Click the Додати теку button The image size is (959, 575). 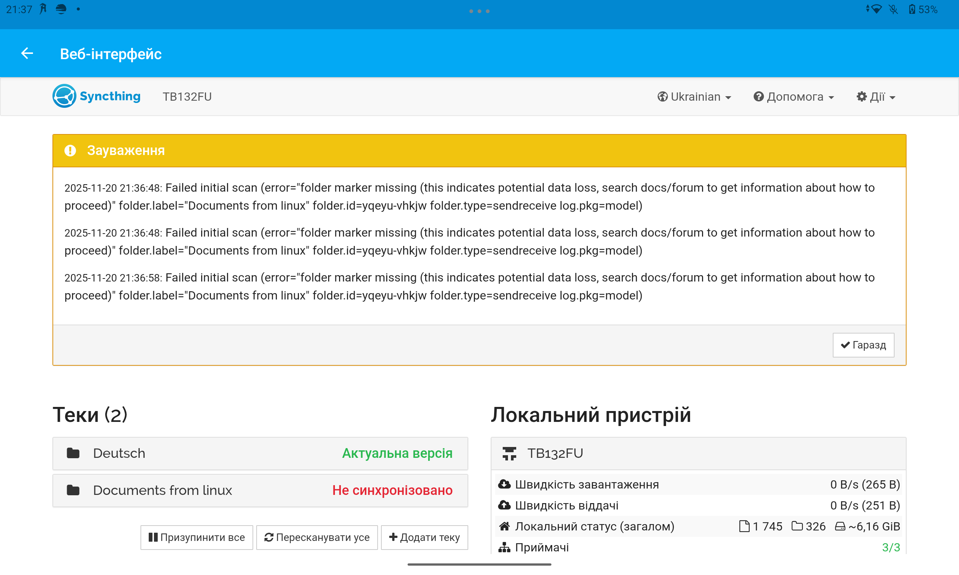(424, 537)
